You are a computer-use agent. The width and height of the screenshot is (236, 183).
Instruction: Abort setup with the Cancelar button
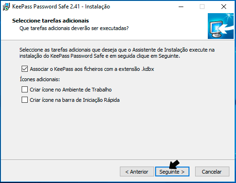click(x=212, y=172)
